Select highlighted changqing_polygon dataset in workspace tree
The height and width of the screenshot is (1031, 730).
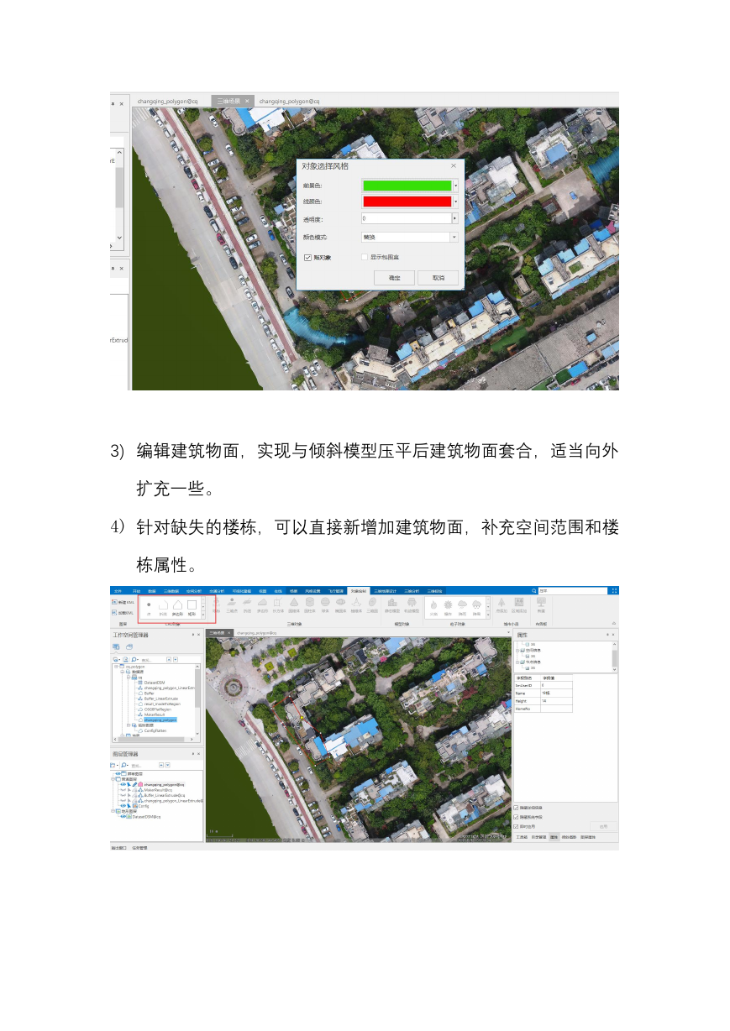point(160,720)
